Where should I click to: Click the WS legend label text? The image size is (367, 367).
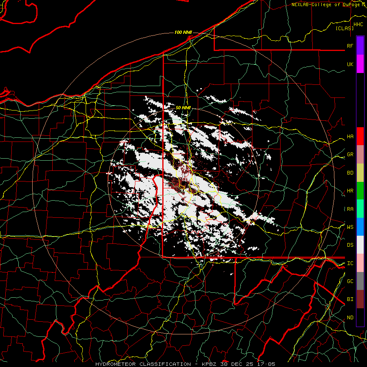point(350,227)
